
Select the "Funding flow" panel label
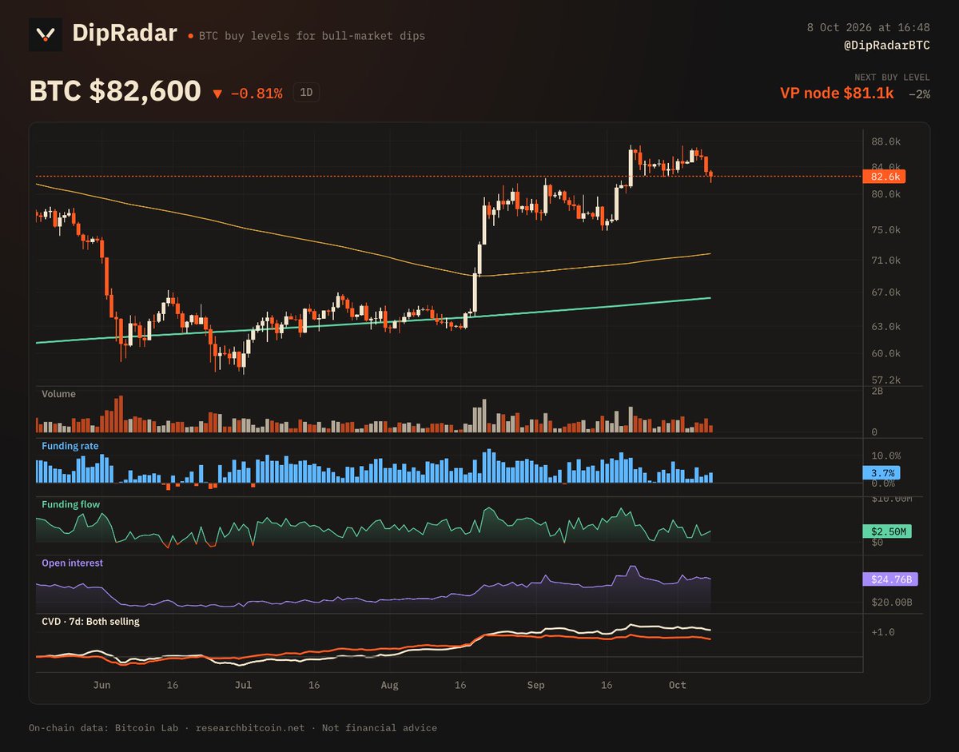point(70,504)
